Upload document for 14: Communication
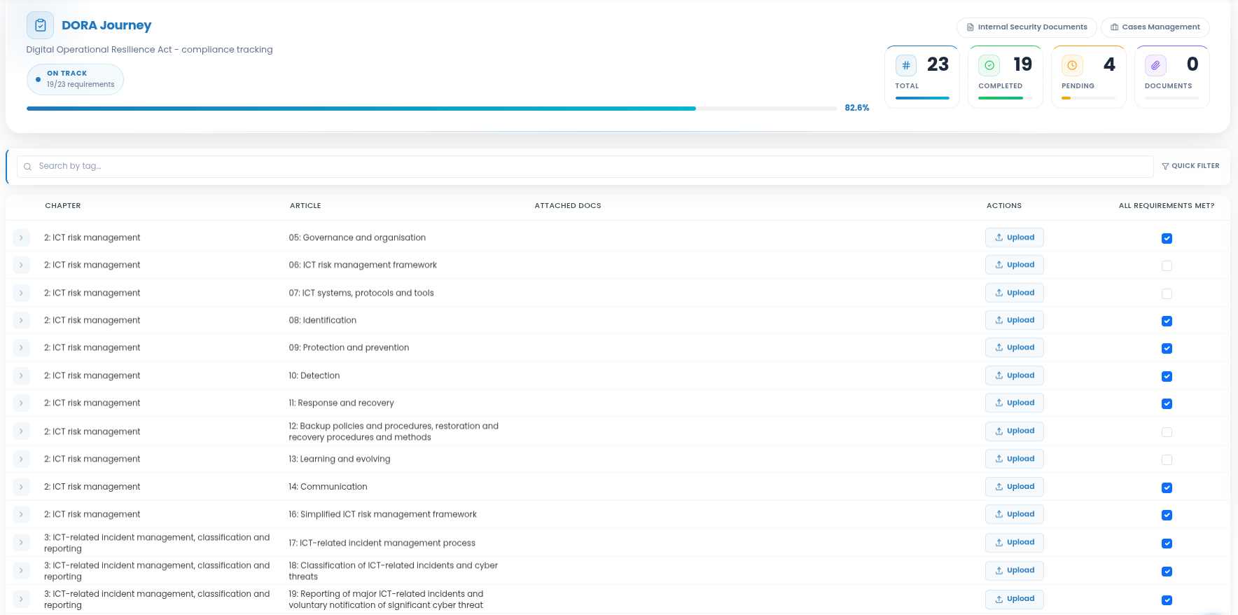Image resolution: width=1238 pixels, height=615 pixels. click(x=1015, y=487)
